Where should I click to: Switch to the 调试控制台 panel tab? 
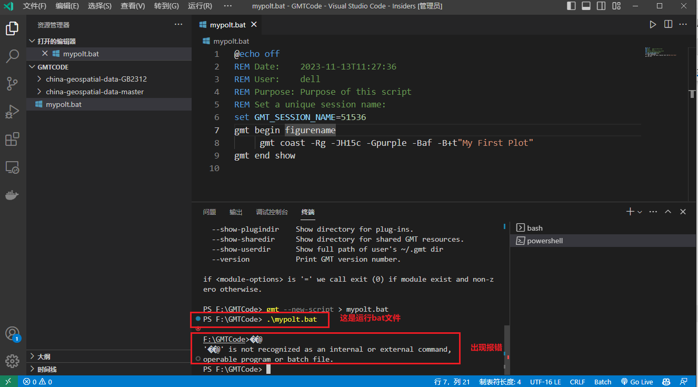coord(272,212)
